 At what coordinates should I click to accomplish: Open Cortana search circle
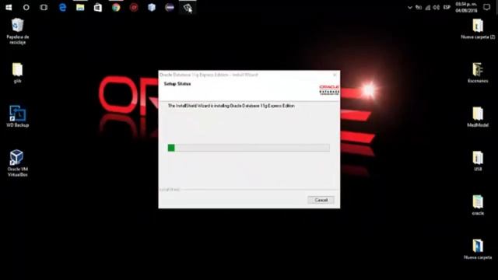(26, 7)
